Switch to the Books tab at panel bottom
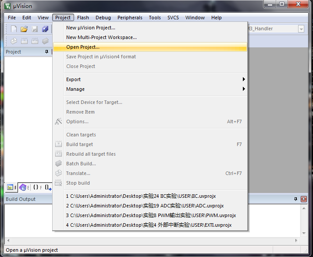Image resolution: width=313 pixels, height=257 pixels. [24, 187]
